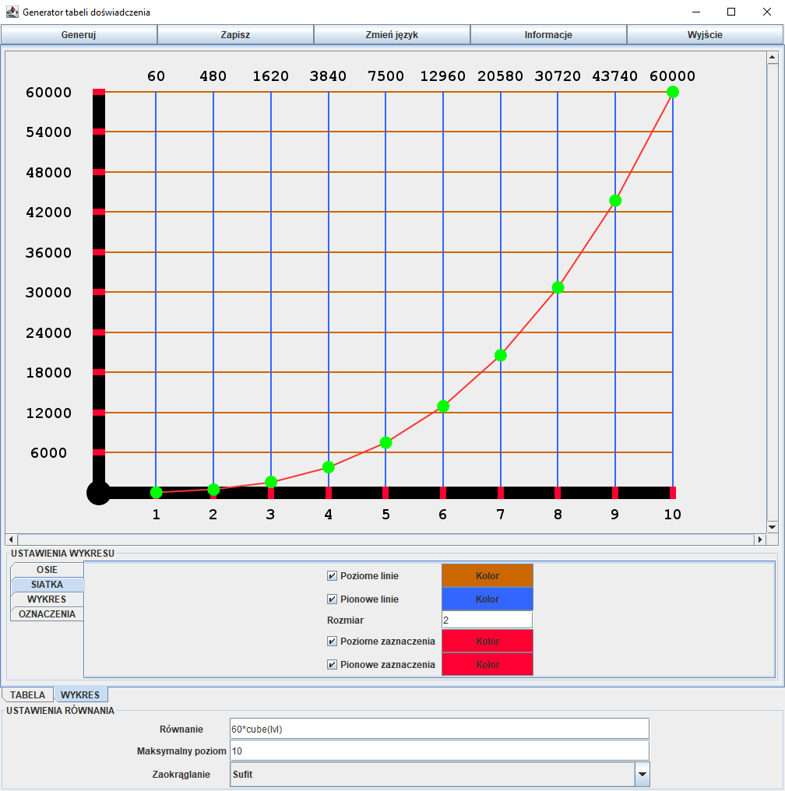Switch to the OSIE settings tab
This screenshot has height=791, width=785.
pos(46,570)
